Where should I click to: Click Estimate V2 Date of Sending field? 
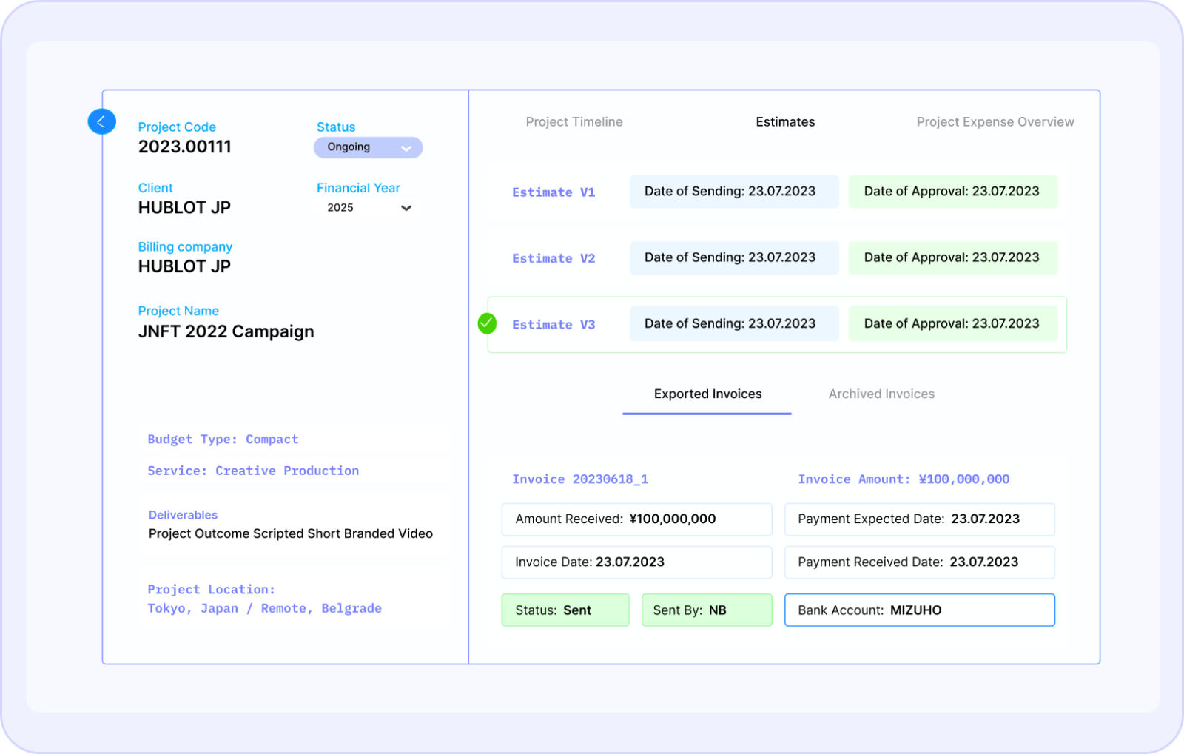click(x=734, y=257)
